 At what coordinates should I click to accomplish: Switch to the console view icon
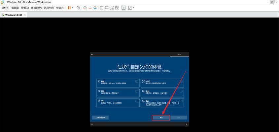pos(123,8)
